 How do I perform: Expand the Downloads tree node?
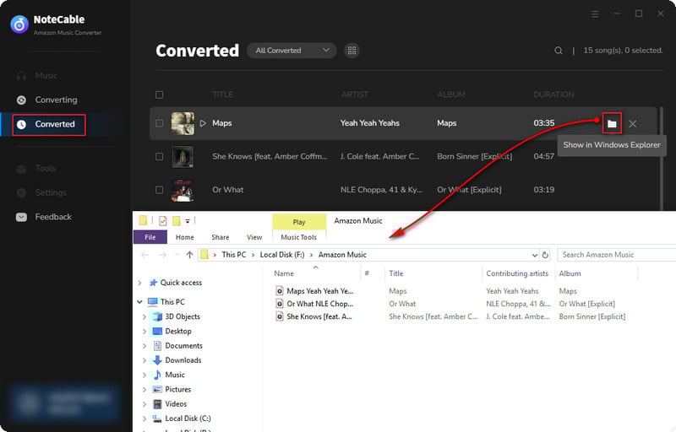[x=144, y=360]
